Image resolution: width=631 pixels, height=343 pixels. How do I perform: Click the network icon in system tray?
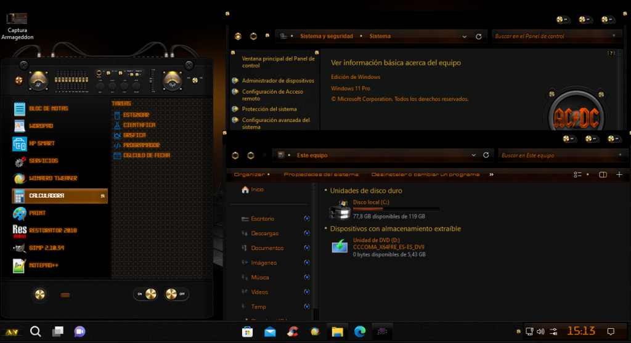pos(529,332)
